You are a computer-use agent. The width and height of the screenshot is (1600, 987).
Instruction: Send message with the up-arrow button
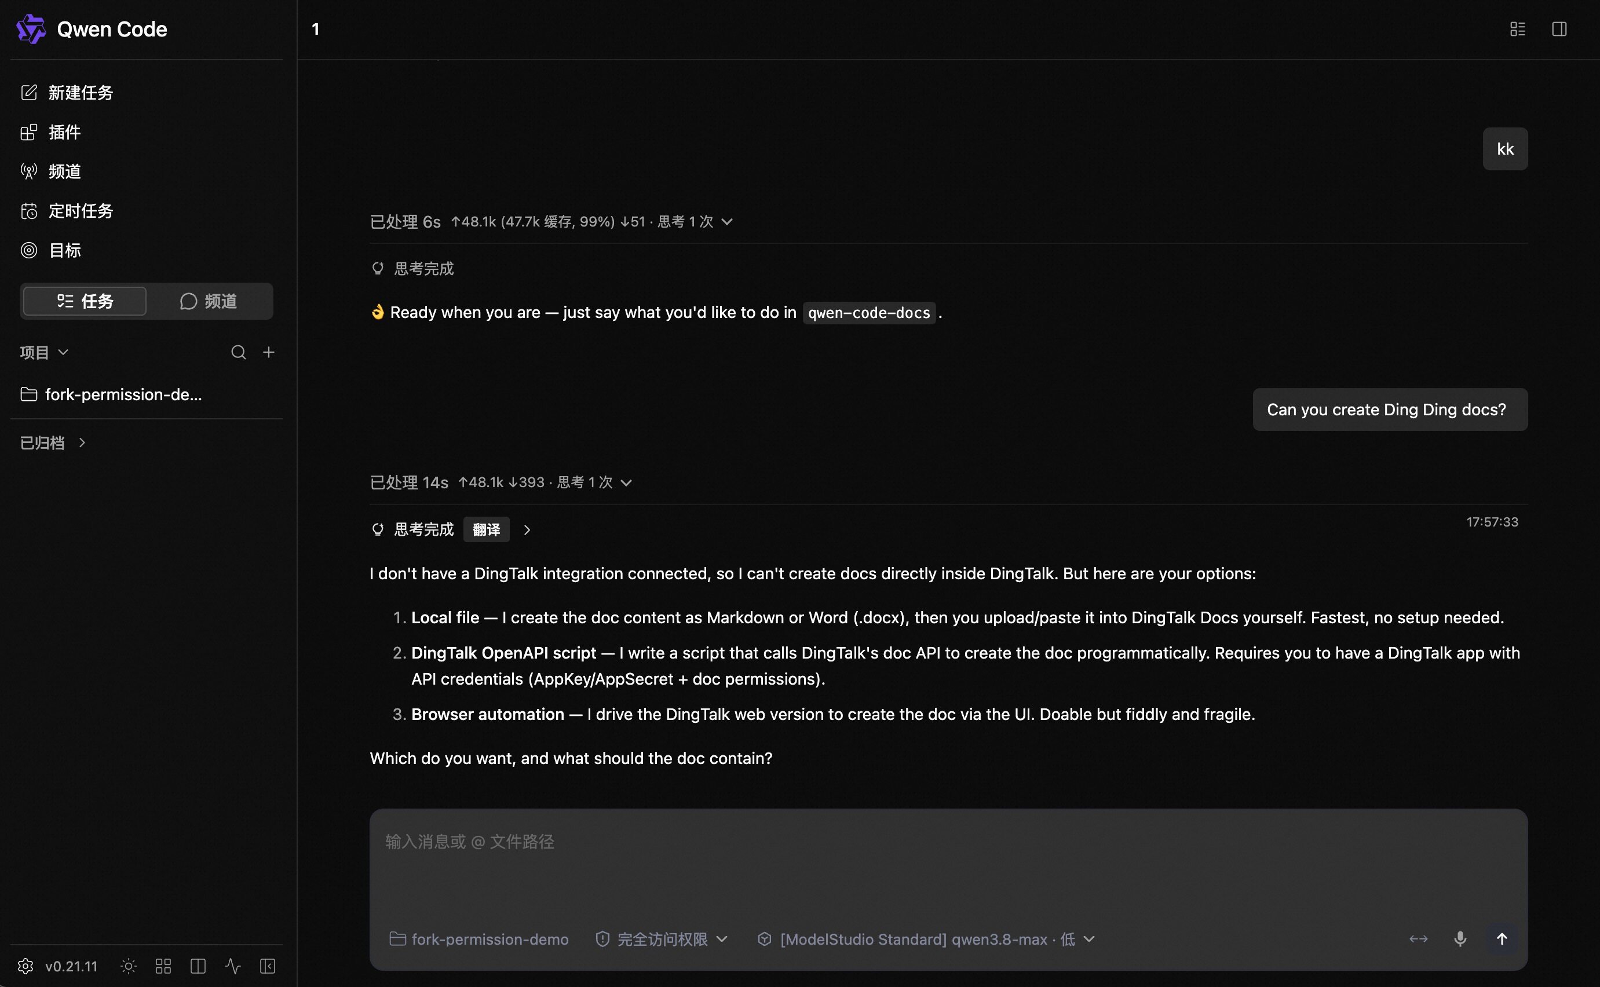point(1502,939)
